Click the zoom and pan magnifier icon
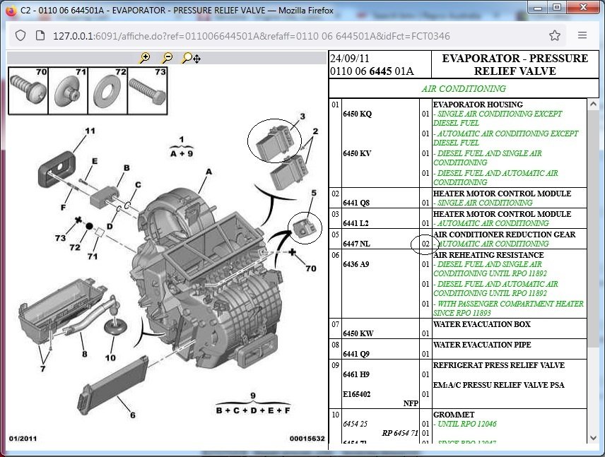Screen dimensions: 605x457 pyautogui.click(x=191, y=58)
